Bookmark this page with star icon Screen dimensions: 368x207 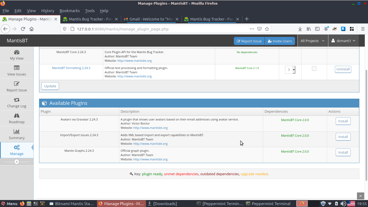tap(267, 29)
